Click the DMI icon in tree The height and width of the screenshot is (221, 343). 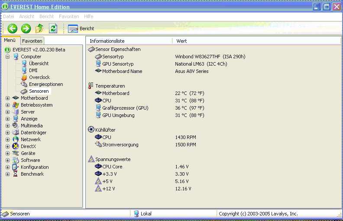[24, 70]
